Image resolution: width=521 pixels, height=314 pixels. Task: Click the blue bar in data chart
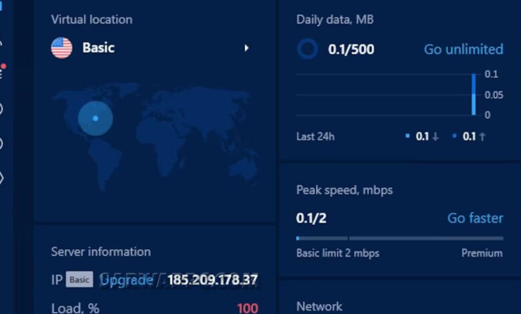pyautogui.click(x=474, y=95)
